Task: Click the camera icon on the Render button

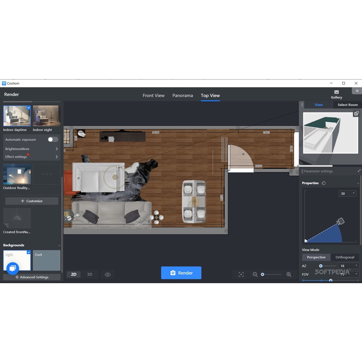Action: (172, 273)
